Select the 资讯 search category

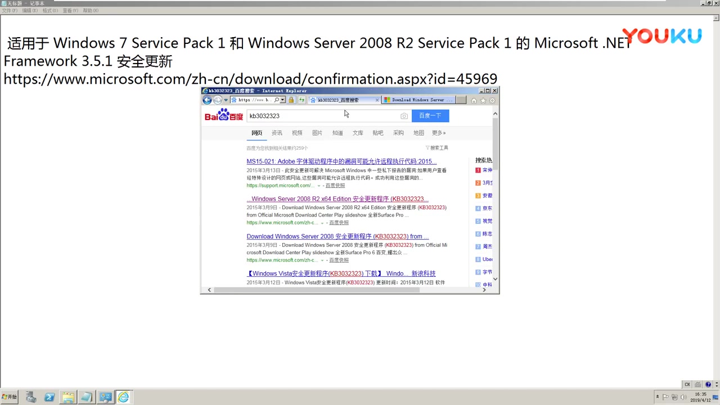point(277,133)
